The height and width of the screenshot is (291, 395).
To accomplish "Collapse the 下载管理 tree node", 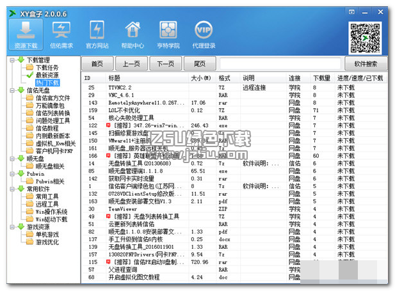I will (x=12, y=60).
